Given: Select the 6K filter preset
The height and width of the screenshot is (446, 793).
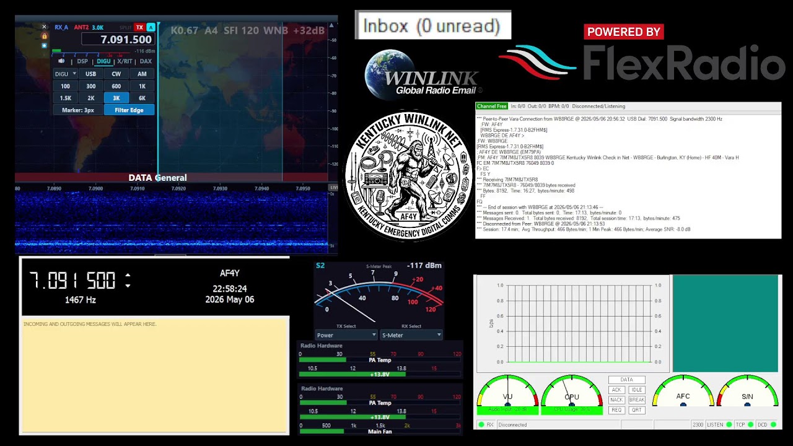Looking at the screenshot, I should tap(142, 98).
